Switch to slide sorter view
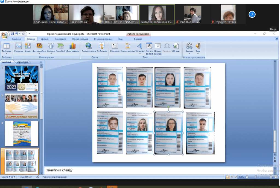Screen dimensions: 280x188 tap(231, 177)
